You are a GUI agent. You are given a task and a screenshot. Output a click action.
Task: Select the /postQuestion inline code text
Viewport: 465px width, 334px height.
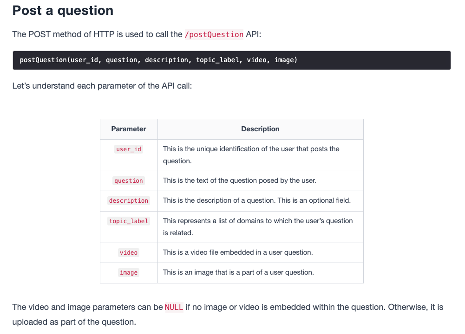(x=214, y=34)
